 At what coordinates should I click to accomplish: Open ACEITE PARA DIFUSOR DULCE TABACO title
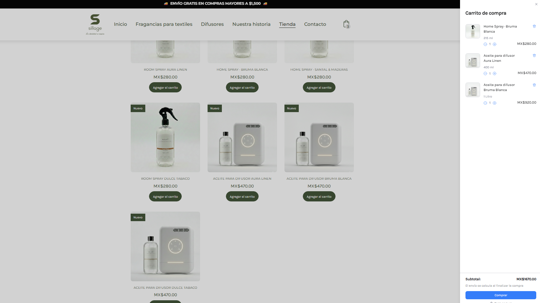165,288
